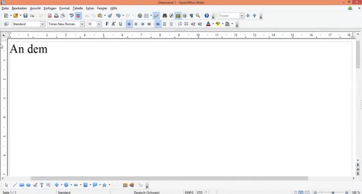This screenshot has height=194, width=362.
Task: Open the basic shapes diamond dropdown arrow
Action: click(61, 185)
